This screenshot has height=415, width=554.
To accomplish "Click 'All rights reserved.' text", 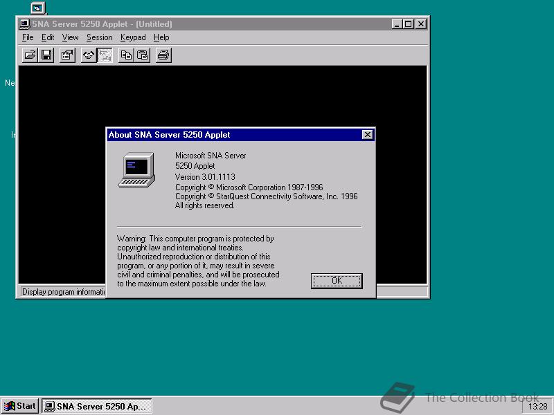I will [204, 205].
